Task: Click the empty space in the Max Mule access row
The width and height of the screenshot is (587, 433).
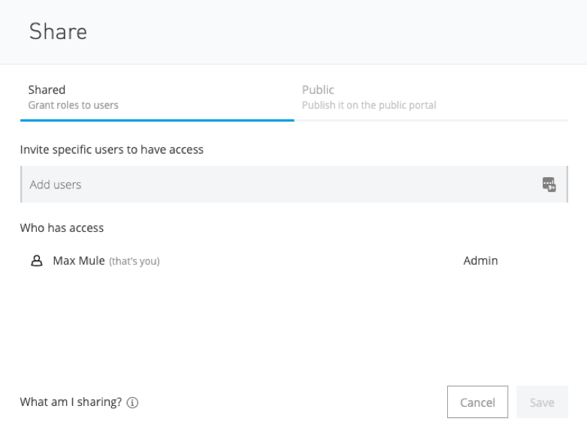Action: [x=310, y=260]
